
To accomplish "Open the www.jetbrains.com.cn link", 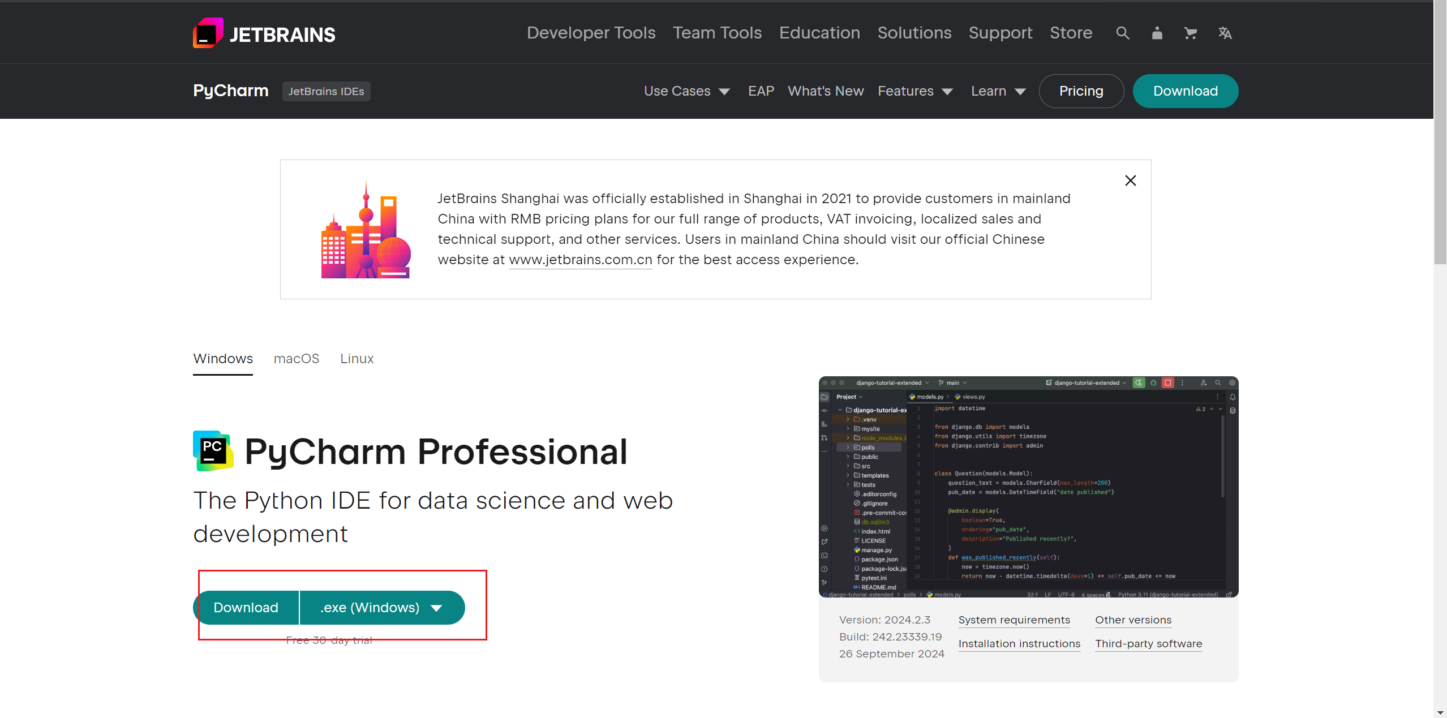I will [x=580, y=260].
